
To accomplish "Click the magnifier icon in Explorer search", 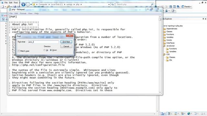I will click(152, 5).
